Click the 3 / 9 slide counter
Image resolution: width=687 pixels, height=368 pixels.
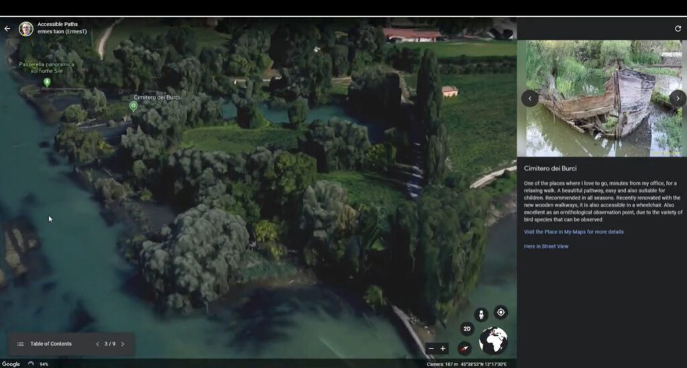point(110,344)
